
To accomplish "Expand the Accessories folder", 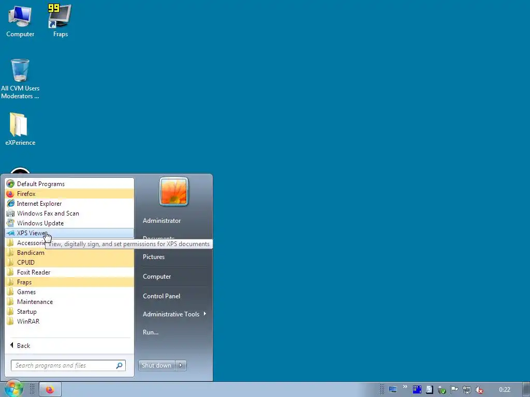I will tap(25, 243).
